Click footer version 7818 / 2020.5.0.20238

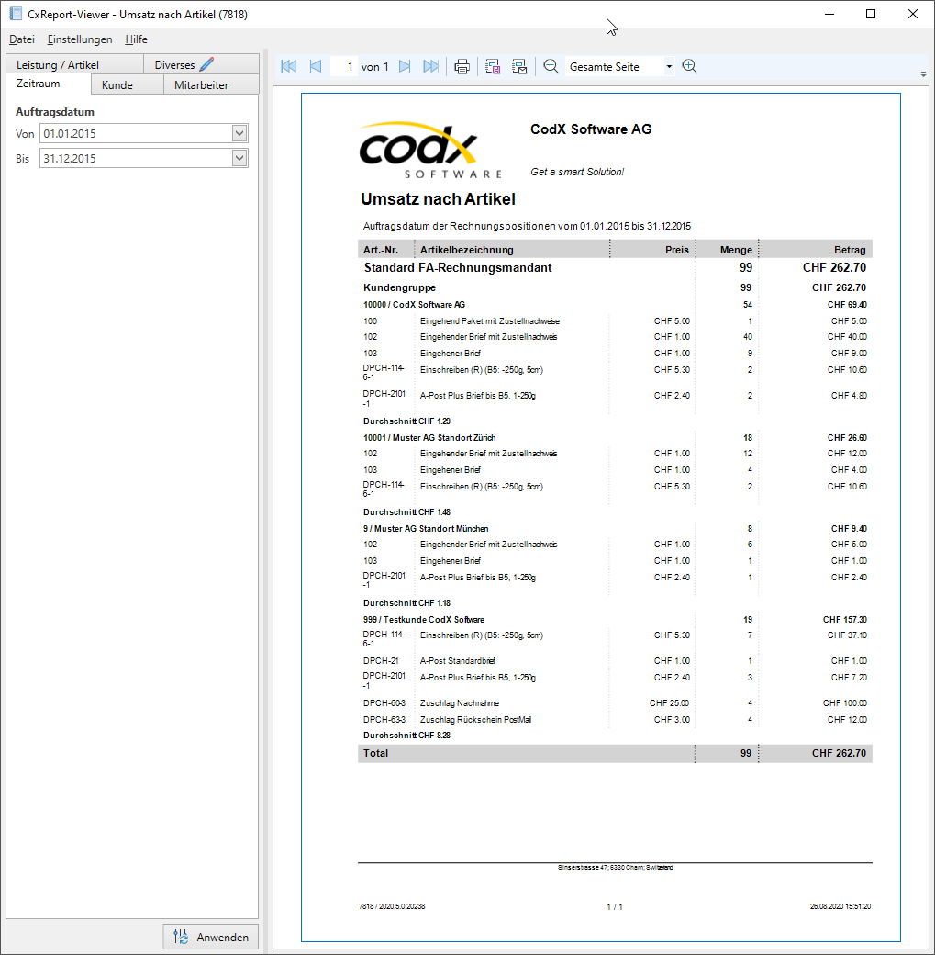(x=392, y=906)
